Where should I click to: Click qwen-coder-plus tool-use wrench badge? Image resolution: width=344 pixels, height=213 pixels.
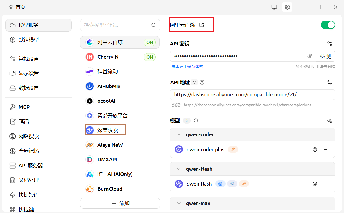pyautogui.click(x=233, y=149)
